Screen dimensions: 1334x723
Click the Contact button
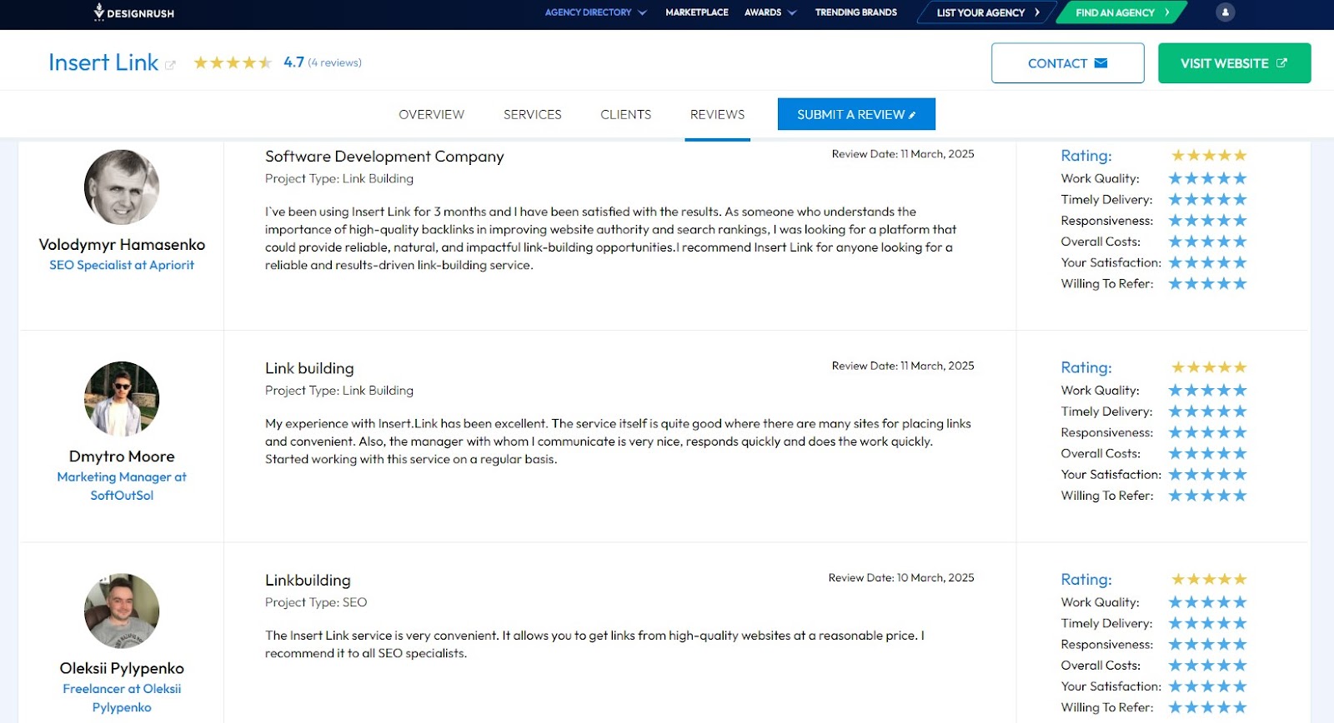click(x=1067, y=63)
